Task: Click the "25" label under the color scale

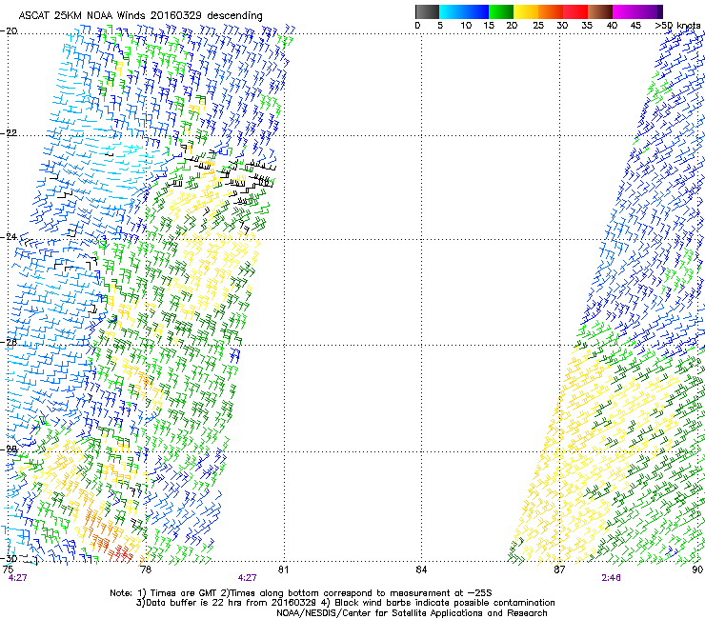Action: tap(538, 25)
